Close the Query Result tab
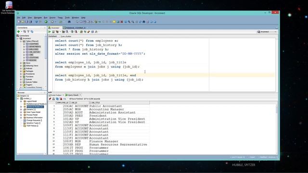This screenshot has width=308, height=173. tap(80, 95)
